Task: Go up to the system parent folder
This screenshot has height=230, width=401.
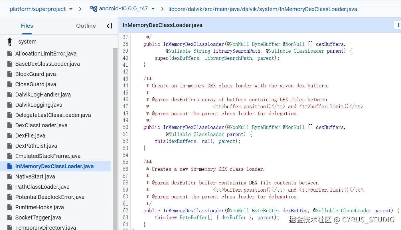Action: (x=27, y=42)
